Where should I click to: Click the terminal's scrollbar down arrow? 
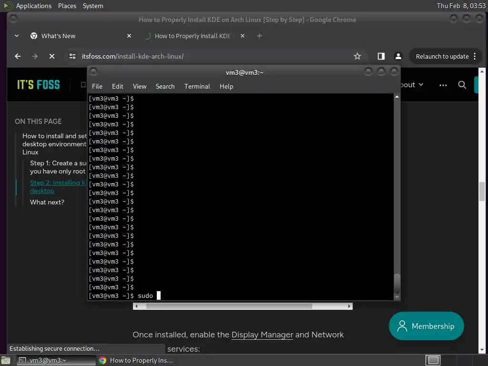(397, 297)
